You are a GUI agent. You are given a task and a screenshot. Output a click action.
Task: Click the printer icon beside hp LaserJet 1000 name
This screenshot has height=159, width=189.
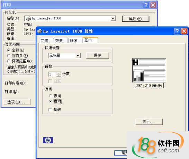click(29, 19)
